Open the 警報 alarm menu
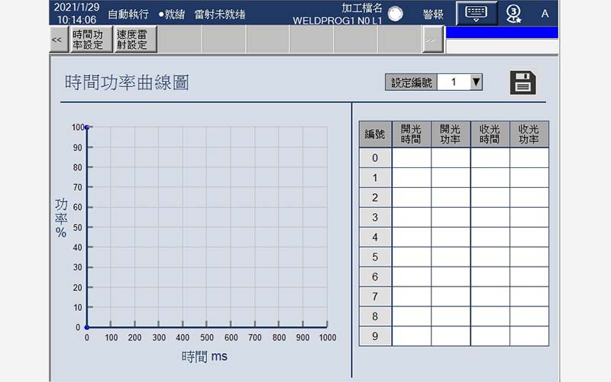 click(433, 15)
